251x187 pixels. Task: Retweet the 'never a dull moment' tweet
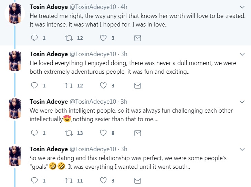pos(68,85)
